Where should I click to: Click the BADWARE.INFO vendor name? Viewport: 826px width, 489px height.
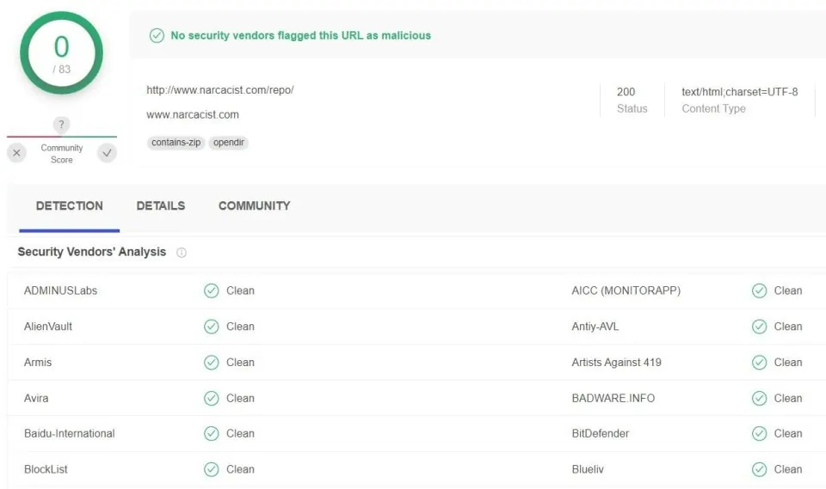[613, 398]
